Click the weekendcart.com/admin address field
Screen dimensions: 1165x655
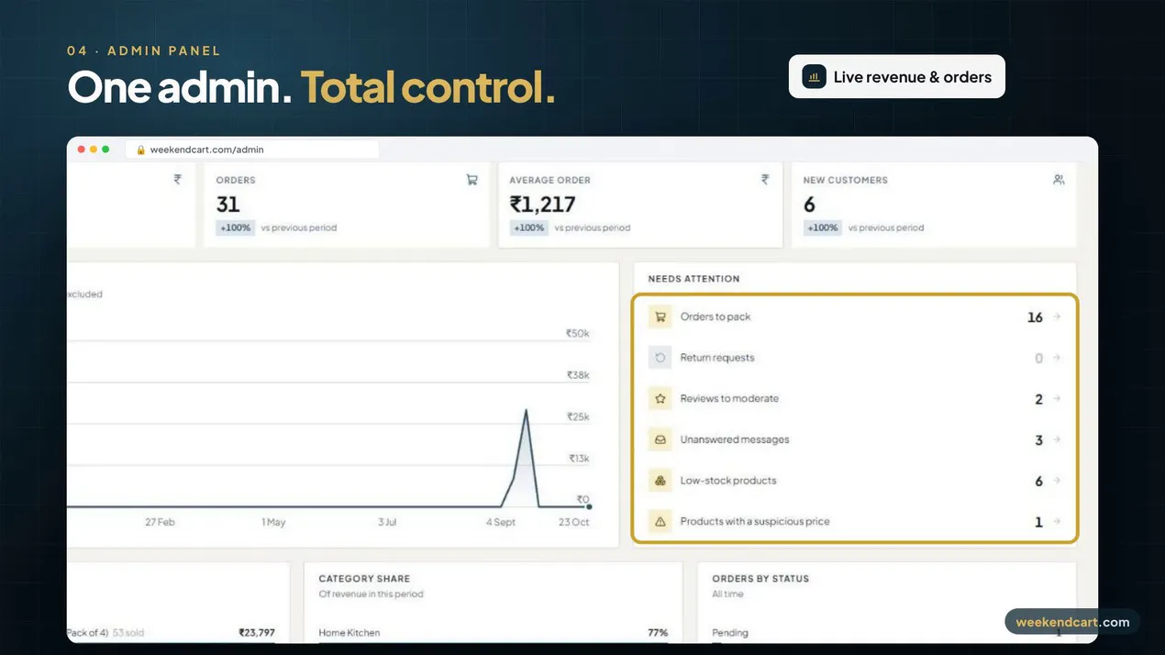pyautogui.click(x=252, y=150)
